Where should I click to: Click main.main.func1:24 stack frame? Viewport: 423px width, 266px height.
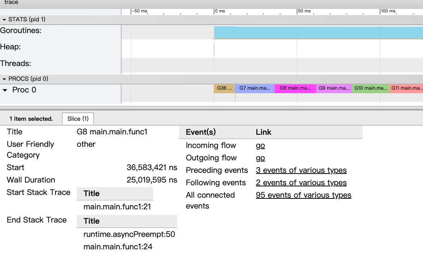[118, 247]
